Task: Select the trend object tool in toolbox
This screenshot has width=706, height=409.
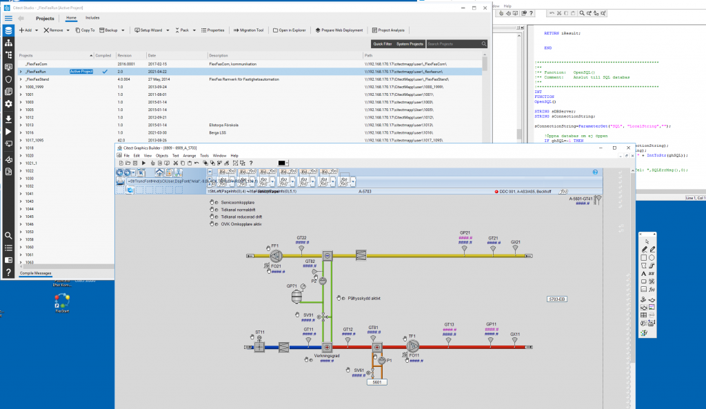Action: point(644,289)
